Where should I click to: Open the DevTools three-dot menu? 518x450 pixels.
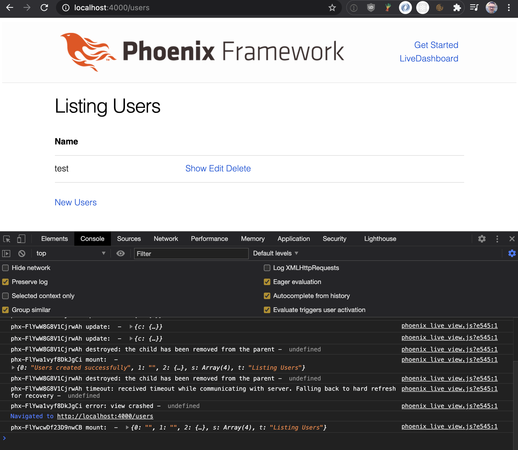click(497, 239)
